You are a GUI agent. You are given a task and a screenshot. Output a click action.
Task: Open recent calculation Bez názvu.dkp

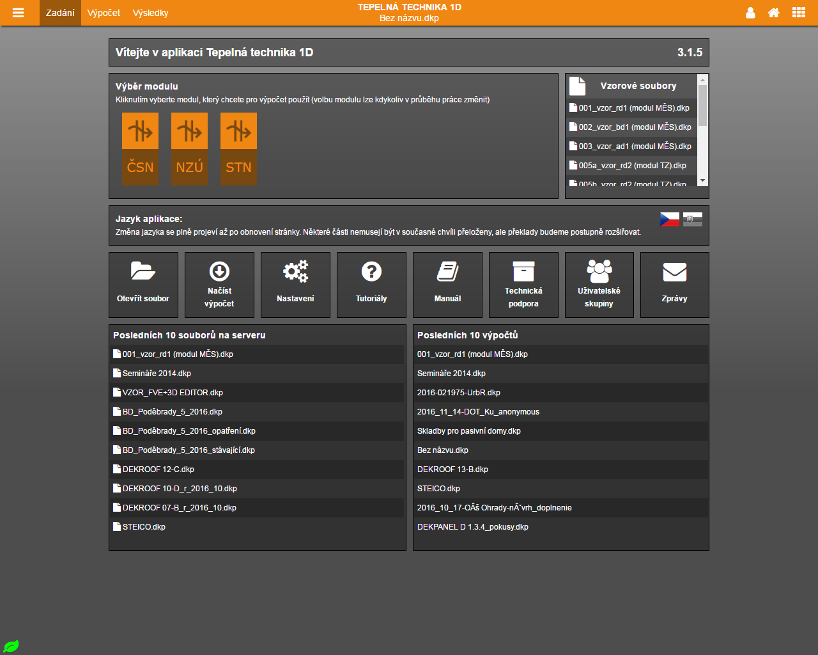pyautogui.click(x=561, y=450)
